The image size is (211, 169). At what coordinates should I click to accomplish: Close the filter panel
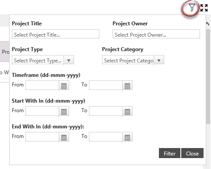(x=192, y=153)
